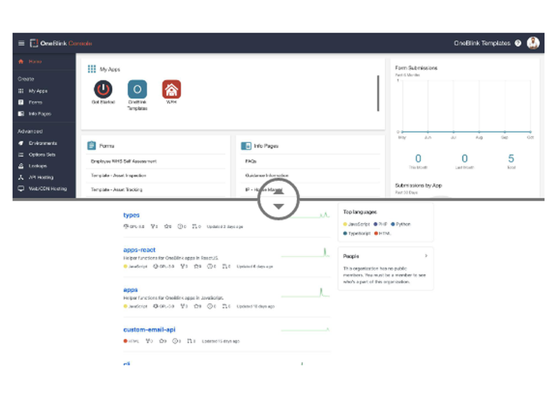Launch the WFH house app icon

pyautogui.click(x=171, y=89)
